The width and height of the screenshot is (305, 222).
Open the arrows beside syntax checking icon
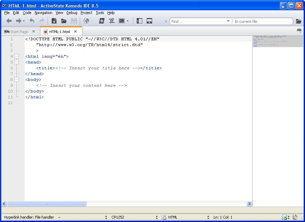(x=289, y=217)
